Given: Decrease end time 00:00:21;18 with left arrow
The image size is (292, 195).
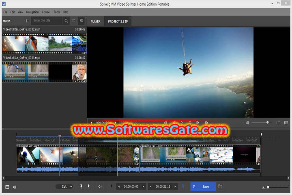Looking at the screenshot, I should click(x=150, y=186).
